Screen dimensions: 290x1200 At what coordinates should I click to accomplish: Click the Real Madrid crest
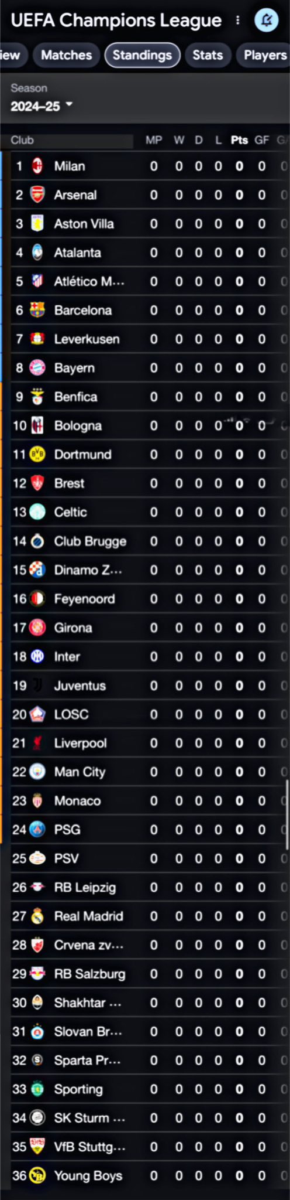(x=37, y=916)
